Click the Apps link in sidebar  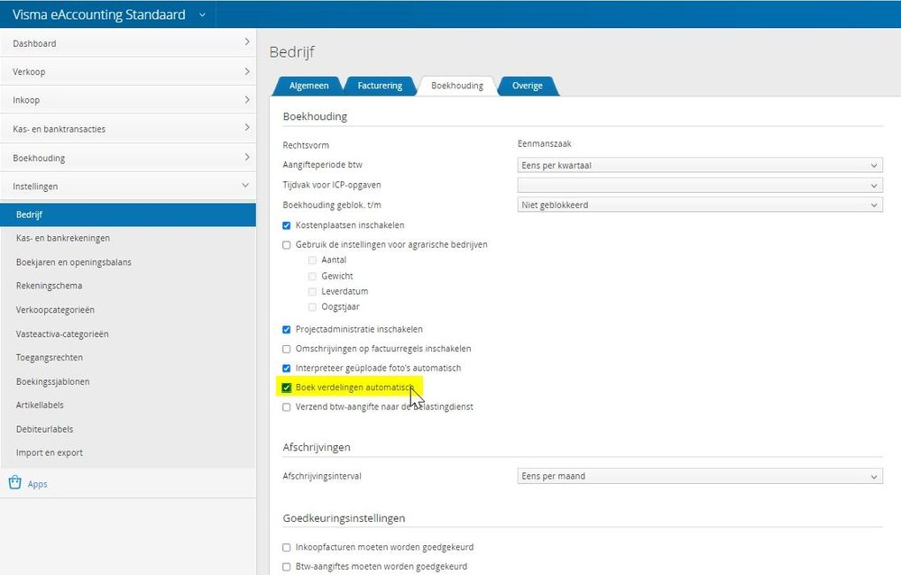[x=37, y=484]
